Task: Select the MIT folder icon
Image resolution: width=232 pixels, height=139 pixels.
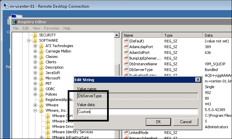Action: (x=41, y=83)
